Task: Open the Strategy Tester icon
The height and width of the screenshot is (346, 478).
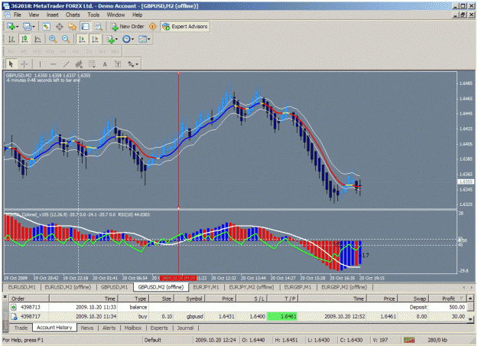Action: 98,27
